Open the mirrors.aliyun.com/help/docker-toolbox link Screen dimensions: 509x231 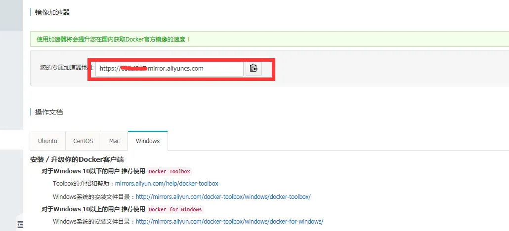pyautogui.click(x=167, y=183)
